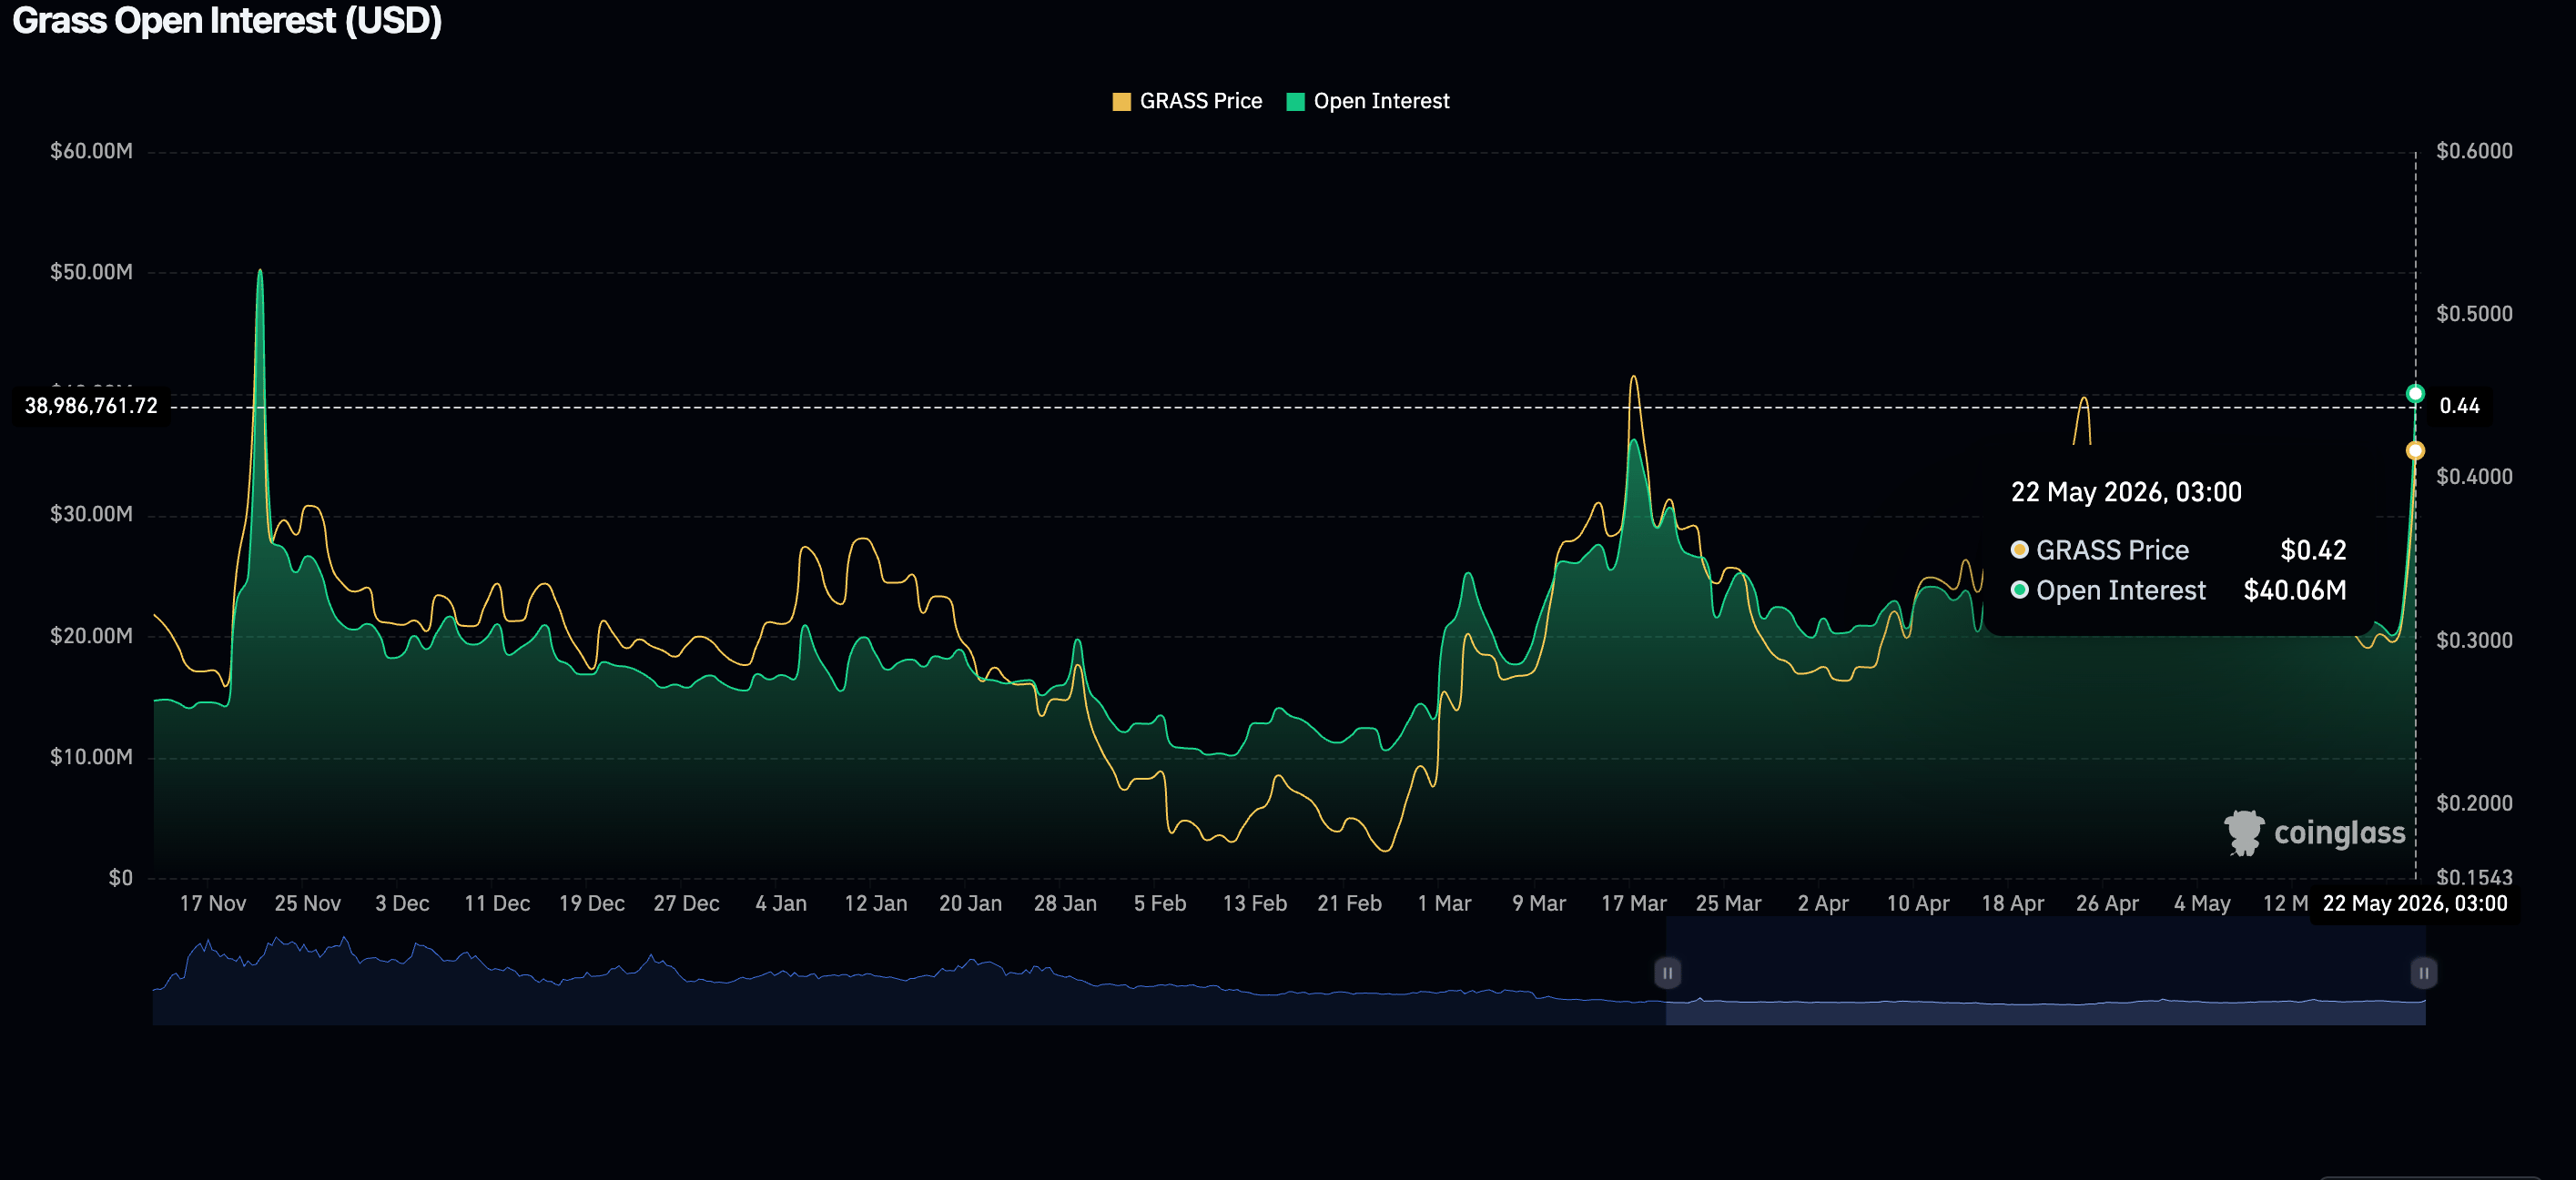Image resolution: width=2576 pixels, height=1180 pixels.
Task: Click the $0.1543 right axis label
Action: (x=2474, y=877)
